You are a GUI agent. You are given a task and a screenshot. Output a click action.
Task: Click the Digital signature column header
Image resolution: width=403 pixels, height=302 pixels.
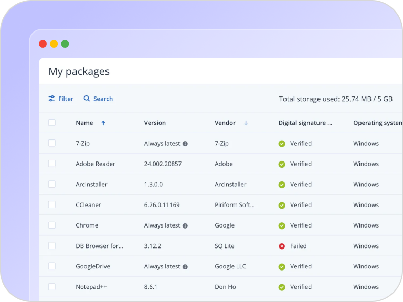coord(305,123)
